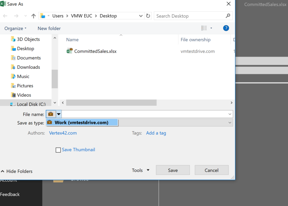
Task: Click in the File name text field
Action: click(145, 114)
